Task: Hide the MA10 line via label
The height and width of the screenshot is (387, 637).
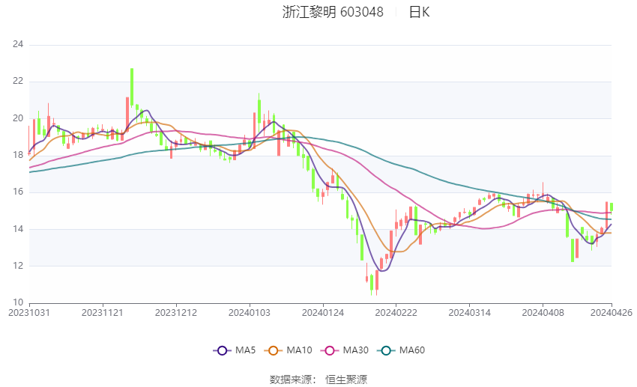Action: [x=300, y=350]
